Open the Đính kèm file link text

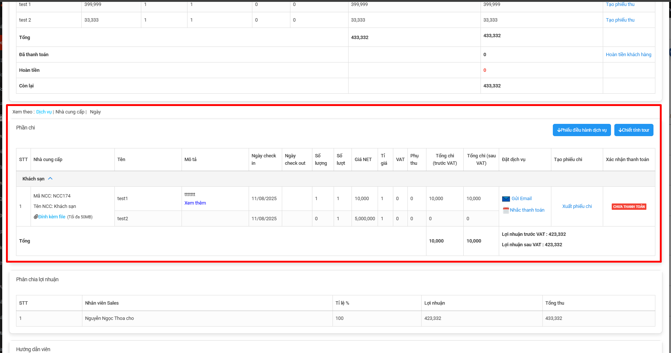[52, 217]
